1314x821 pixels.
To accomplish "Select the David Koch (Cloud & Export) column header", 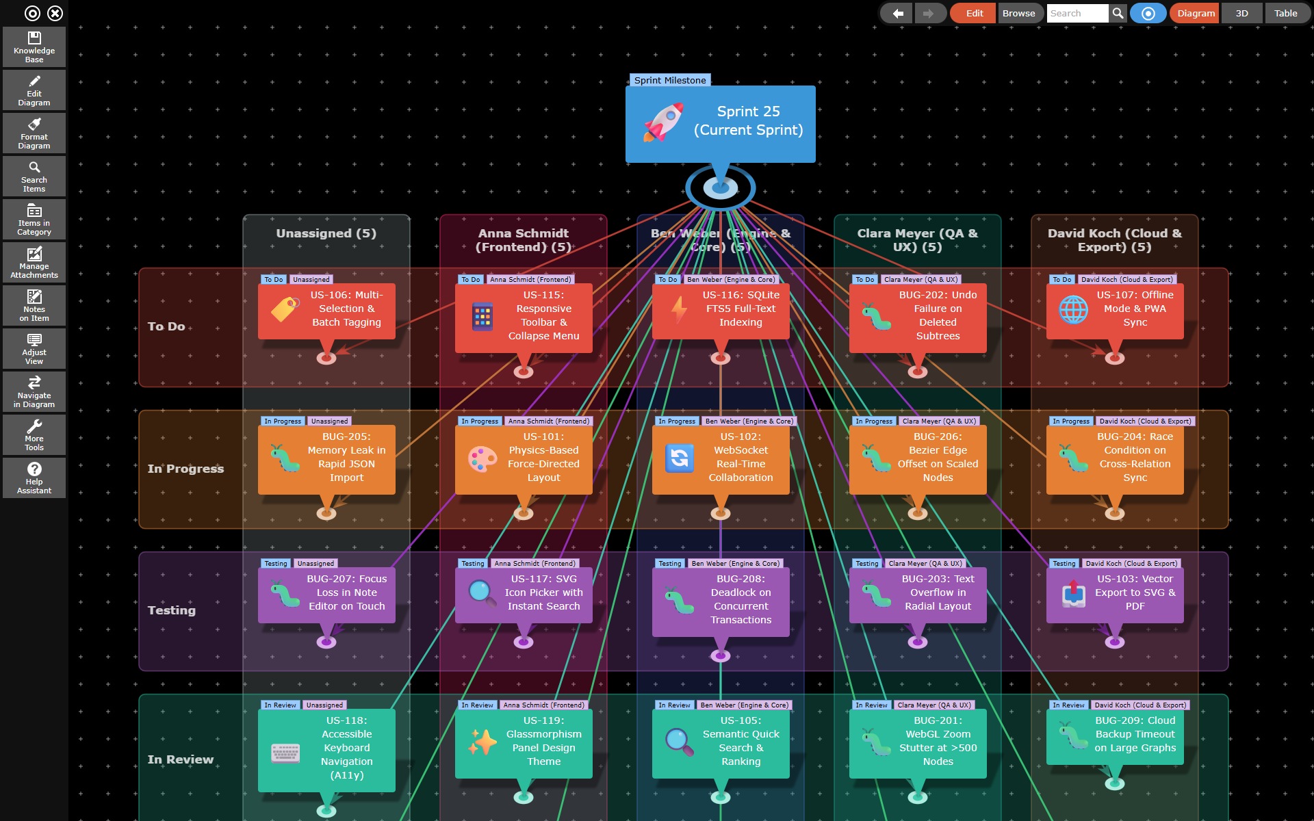I will pyautogui.click(x=1114, y=240).
